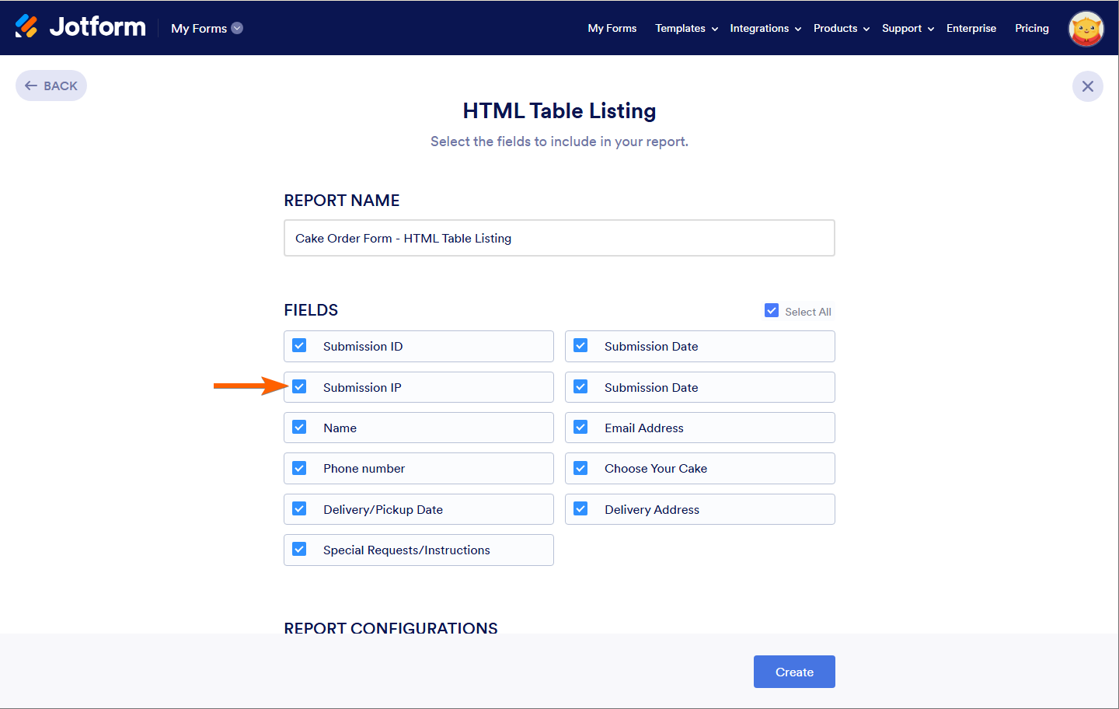Uncheck the Submission ID field checkbox
This screenshot has height=709, width=1119.
[299, 346]
